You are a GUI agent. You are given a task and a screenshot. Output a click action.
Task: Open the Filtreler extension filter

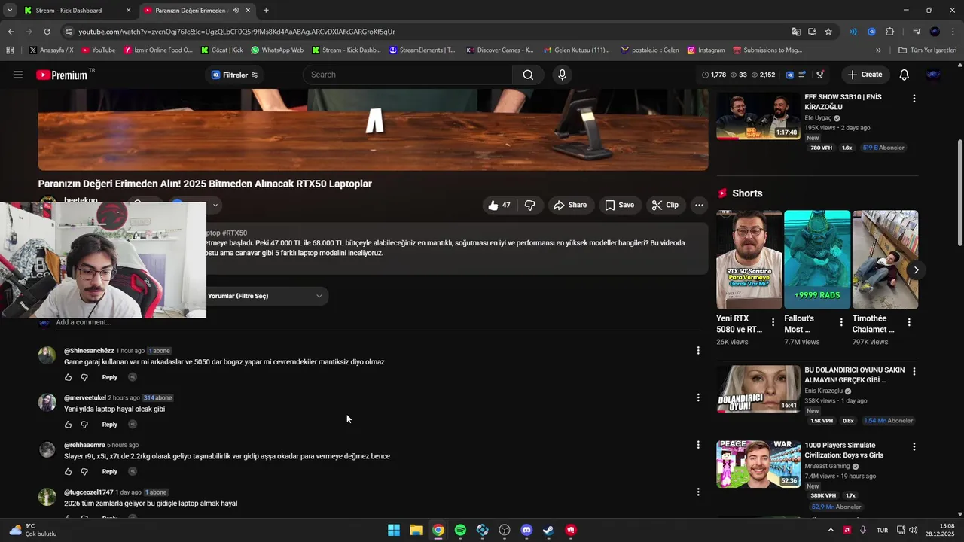pos(235,75)
